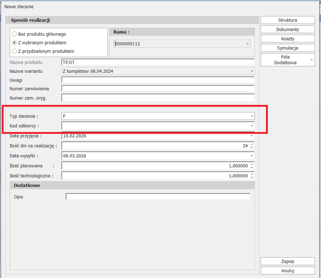Open the 'Kod odbiorcy' dropdown
The width and height of the screenshot is (321, 278).
[x=252, y=126]
